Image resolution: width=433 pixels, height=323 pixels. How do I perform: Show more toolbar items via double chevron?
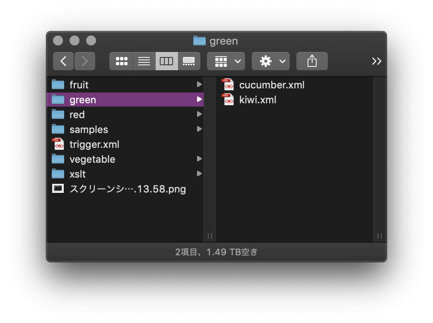click(376, 61)
